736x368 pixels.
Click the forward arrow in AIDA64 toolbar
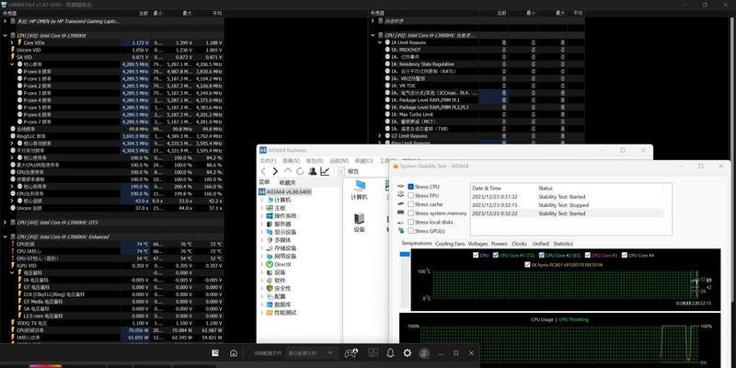(x=275, y=171)
